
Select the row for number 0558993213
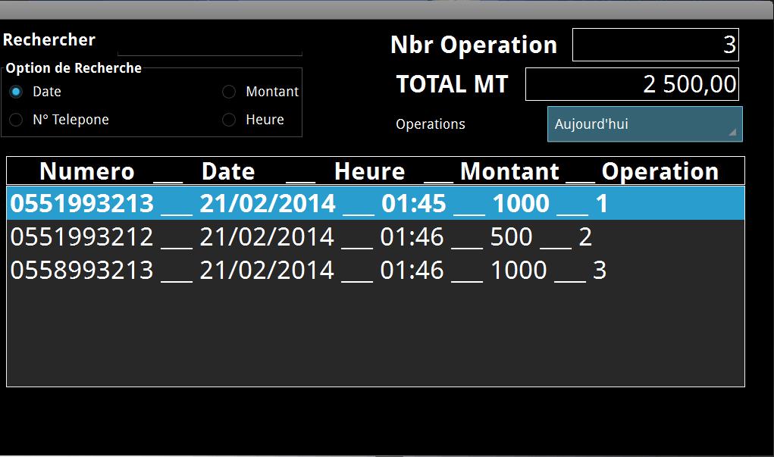click(375, 270)
